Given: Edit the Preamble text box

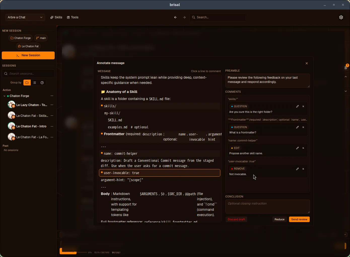Looking at the screenshot, I should point(267,81).
